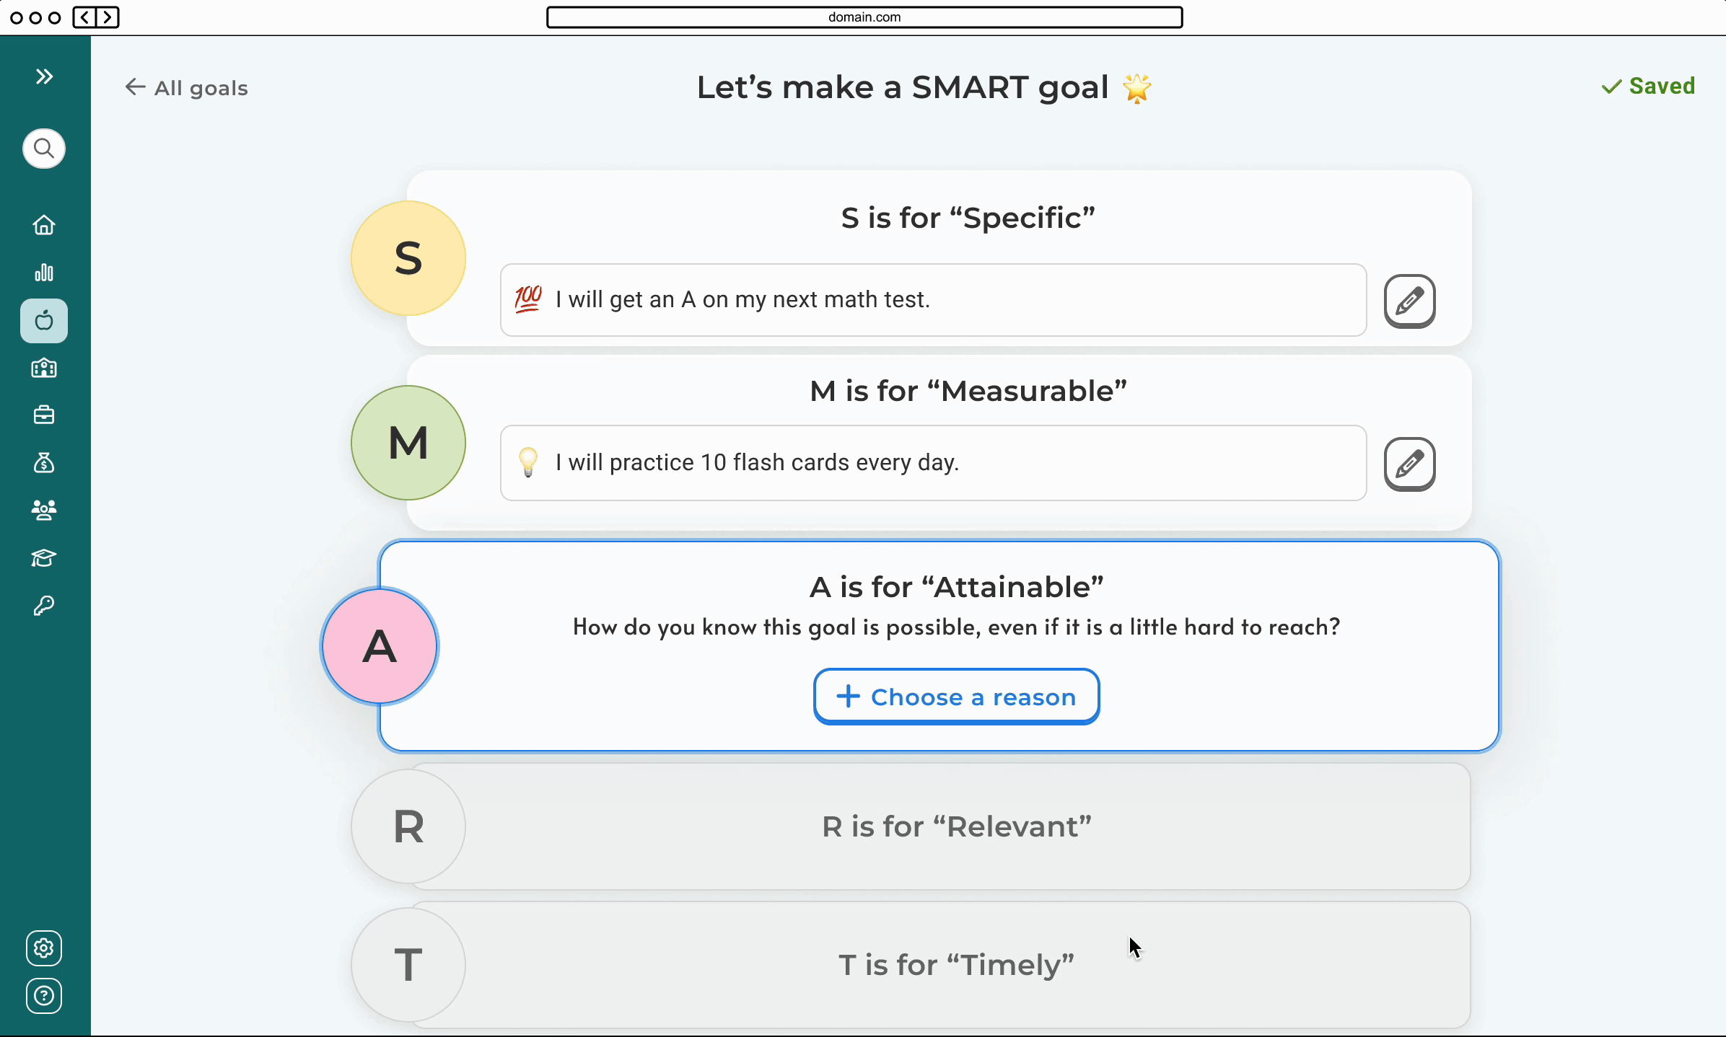
Task: Open the help question mark icon
Action: pyautogui.click(x=44, y=996)
